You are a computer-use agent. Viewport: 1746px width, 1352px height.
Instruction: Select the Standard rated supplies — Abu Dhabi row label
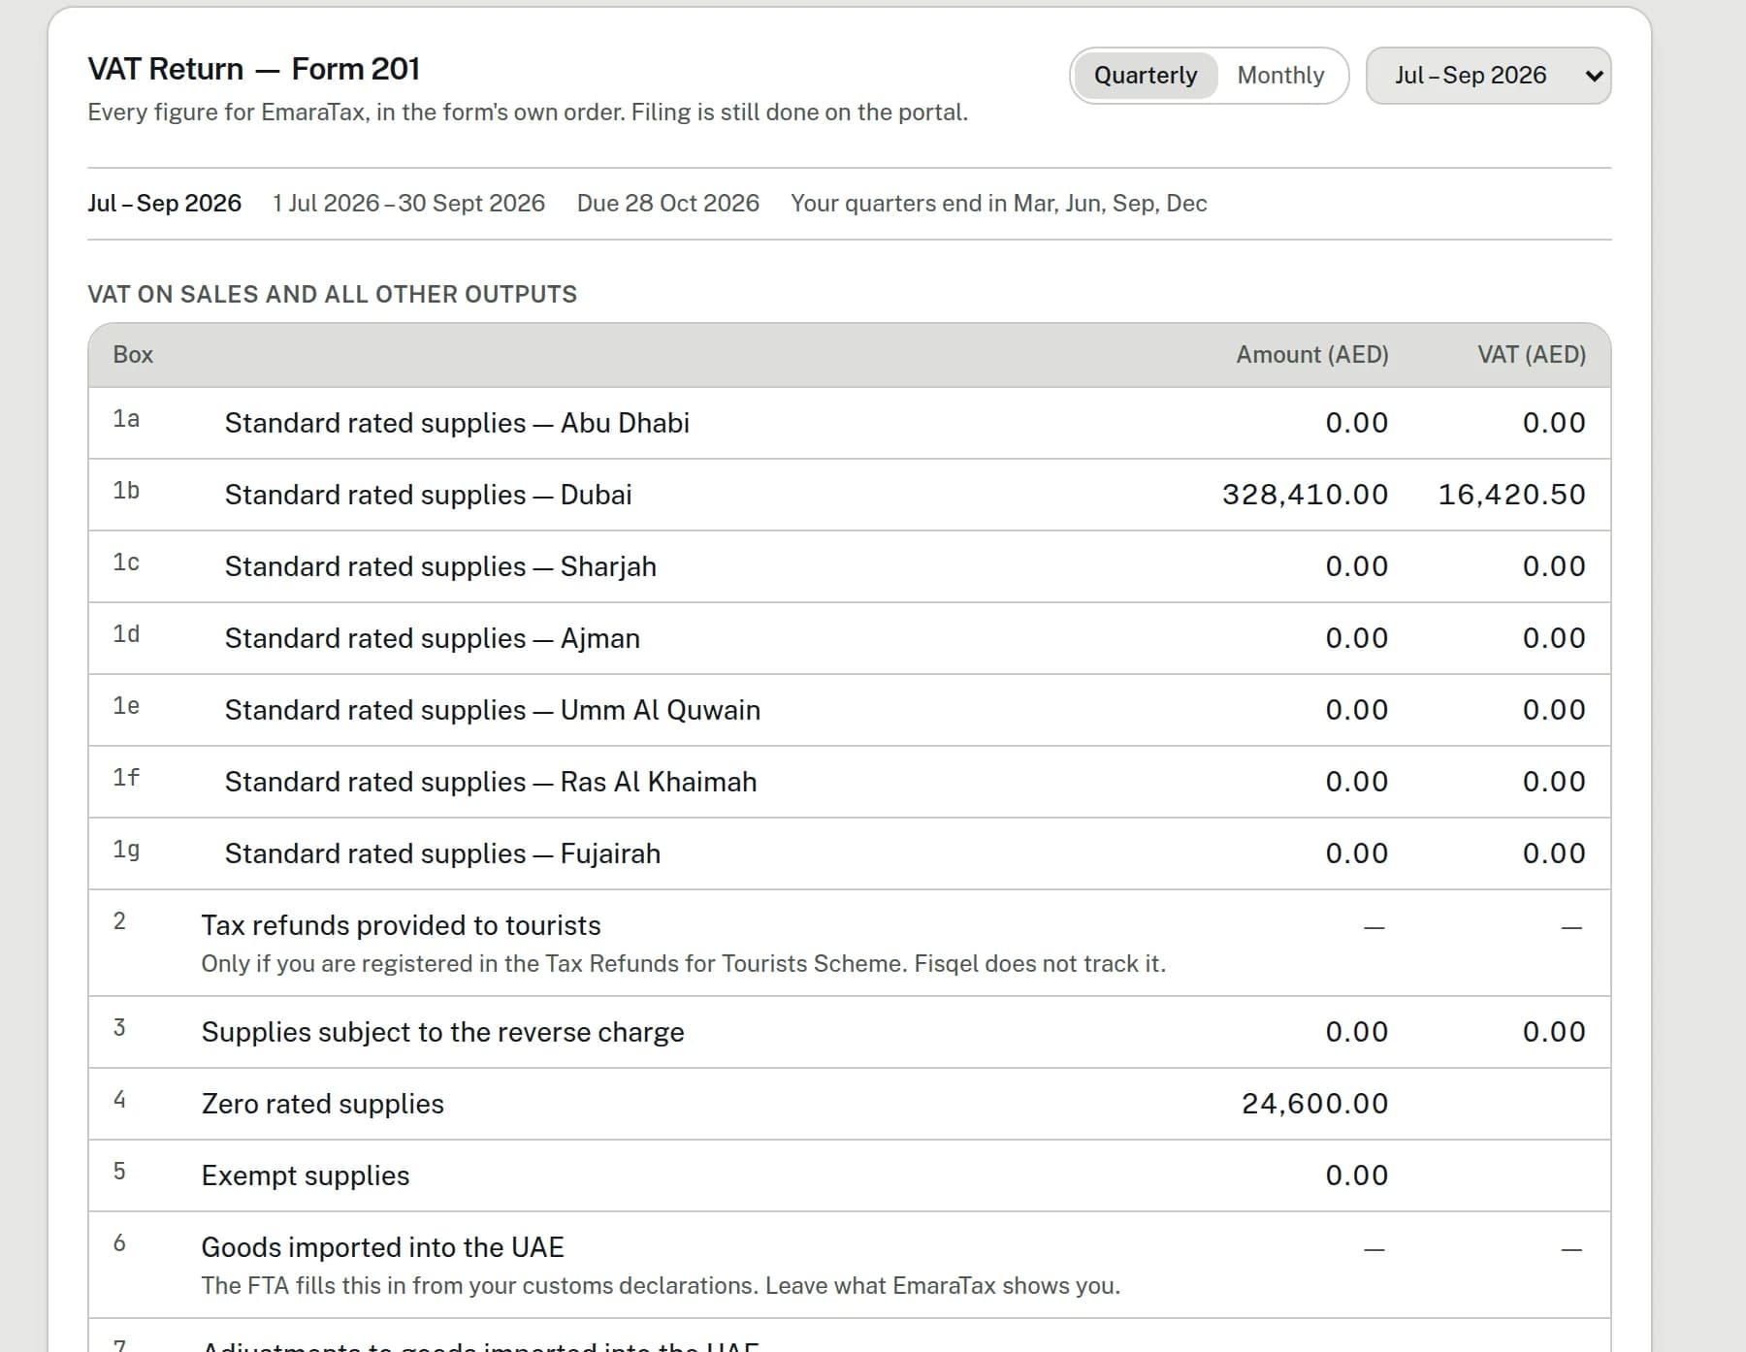457,423
